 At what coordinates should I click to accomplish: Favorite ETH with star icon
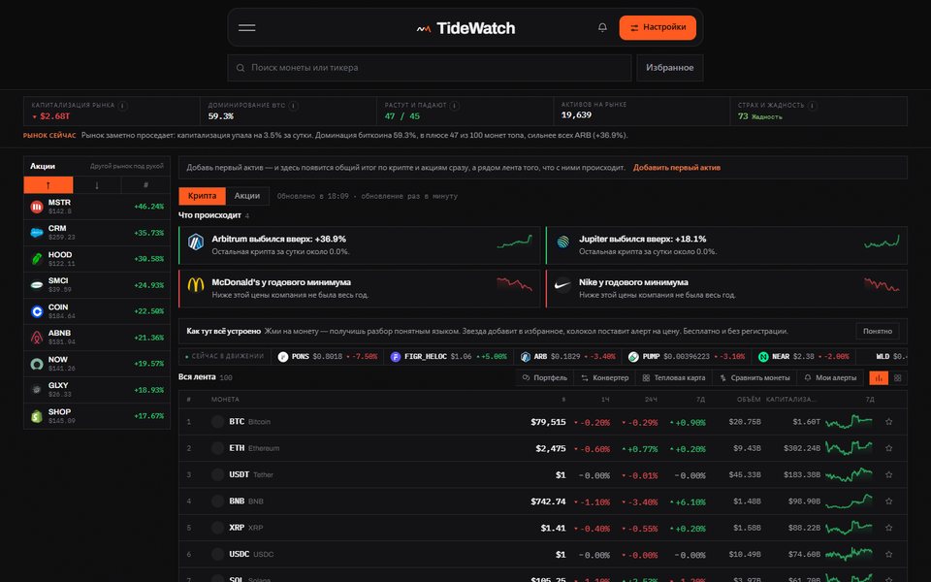pyautogui.click(x=889, y=448)
